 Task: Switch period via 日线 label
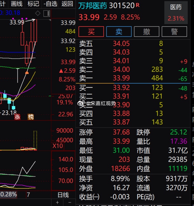pos(63,195)
